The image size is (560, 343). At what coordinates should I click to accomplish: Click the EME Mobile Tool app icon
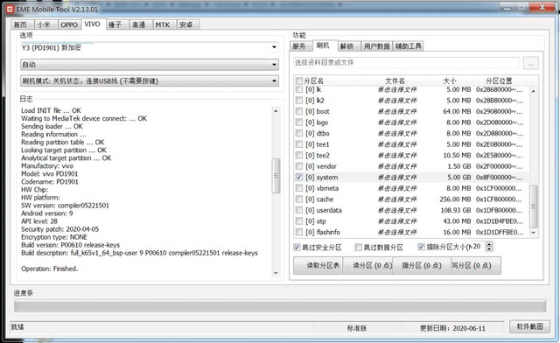[10, 10]
